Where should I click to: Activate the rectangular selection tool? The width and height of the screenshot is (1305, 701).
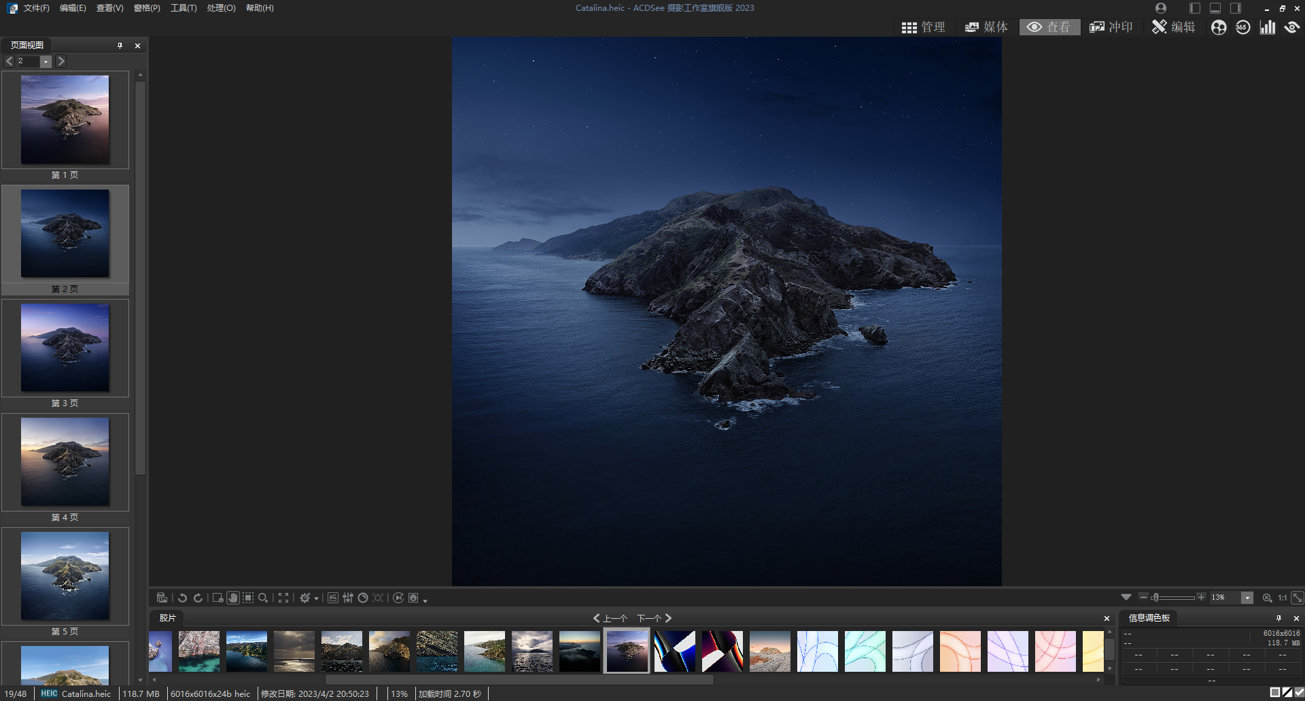248,598
